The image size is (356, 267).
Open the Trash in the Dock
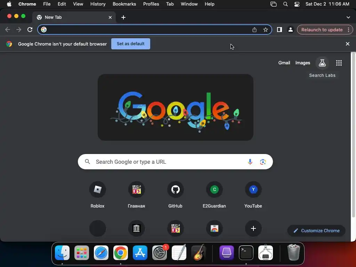pyautogui.click(x=294, y=252)
